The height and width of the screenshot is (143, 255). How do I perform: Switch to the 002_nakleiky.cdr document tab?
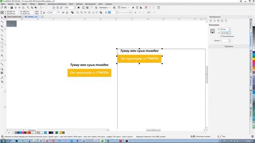coord(31,17)
